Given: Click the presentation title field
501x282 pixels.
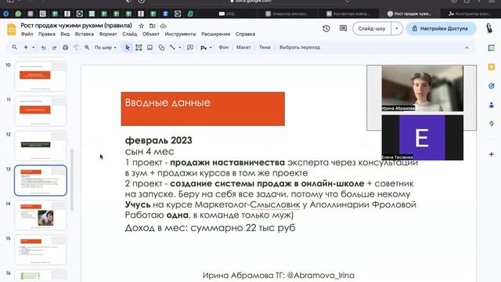Looking at the screenshot, I should coord(76,26).
